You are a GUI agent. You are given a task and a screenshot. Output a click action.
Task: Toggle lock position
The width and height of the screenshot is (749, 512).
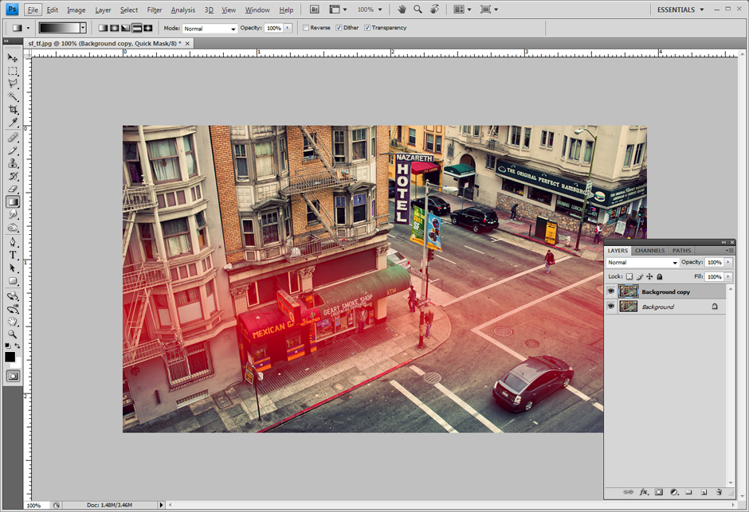649,276
